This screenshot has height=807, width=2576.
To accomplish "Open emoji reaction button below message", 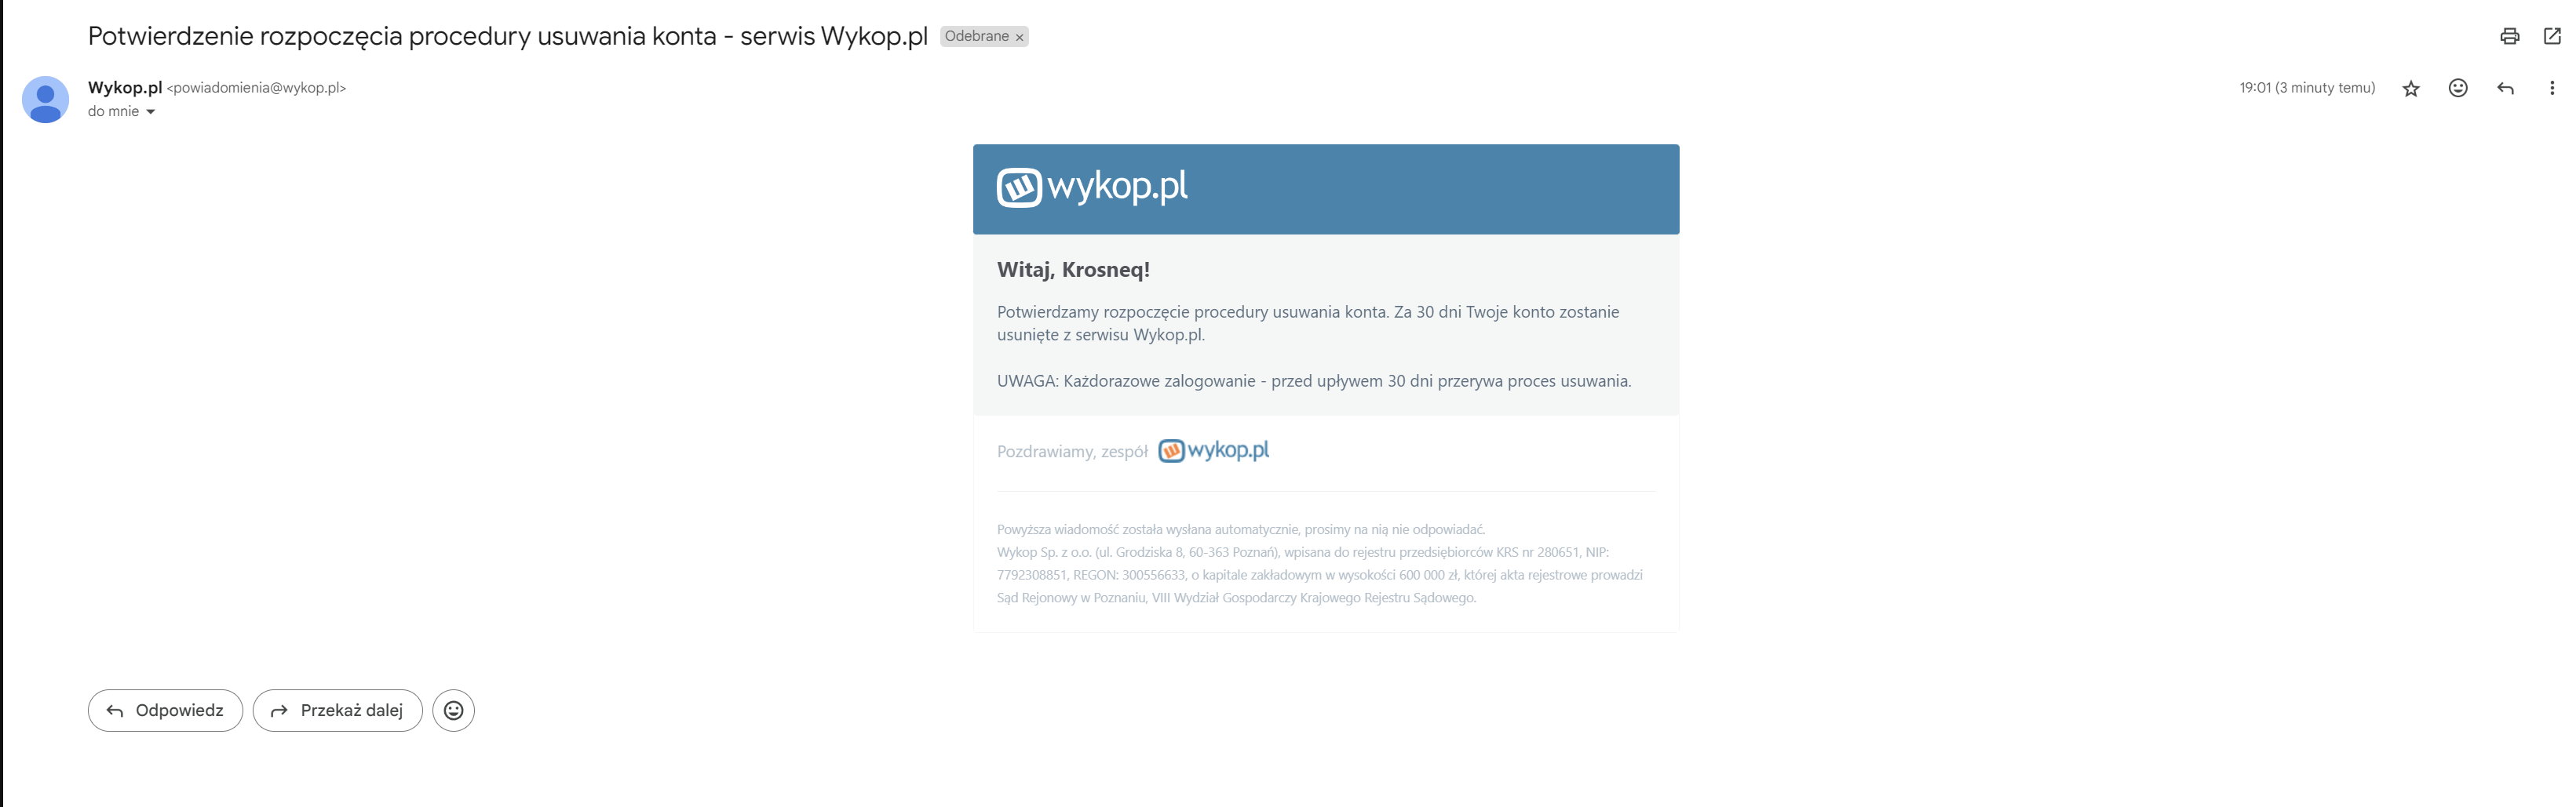I will click(453, 710).
